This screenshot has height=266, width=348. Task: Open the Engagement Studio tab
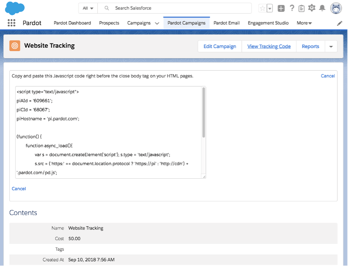(268, 23)
